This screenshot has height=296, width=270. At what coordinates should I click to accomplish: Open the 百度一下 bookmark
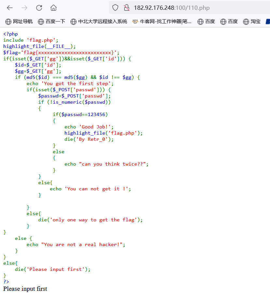[x=51, y=22]
